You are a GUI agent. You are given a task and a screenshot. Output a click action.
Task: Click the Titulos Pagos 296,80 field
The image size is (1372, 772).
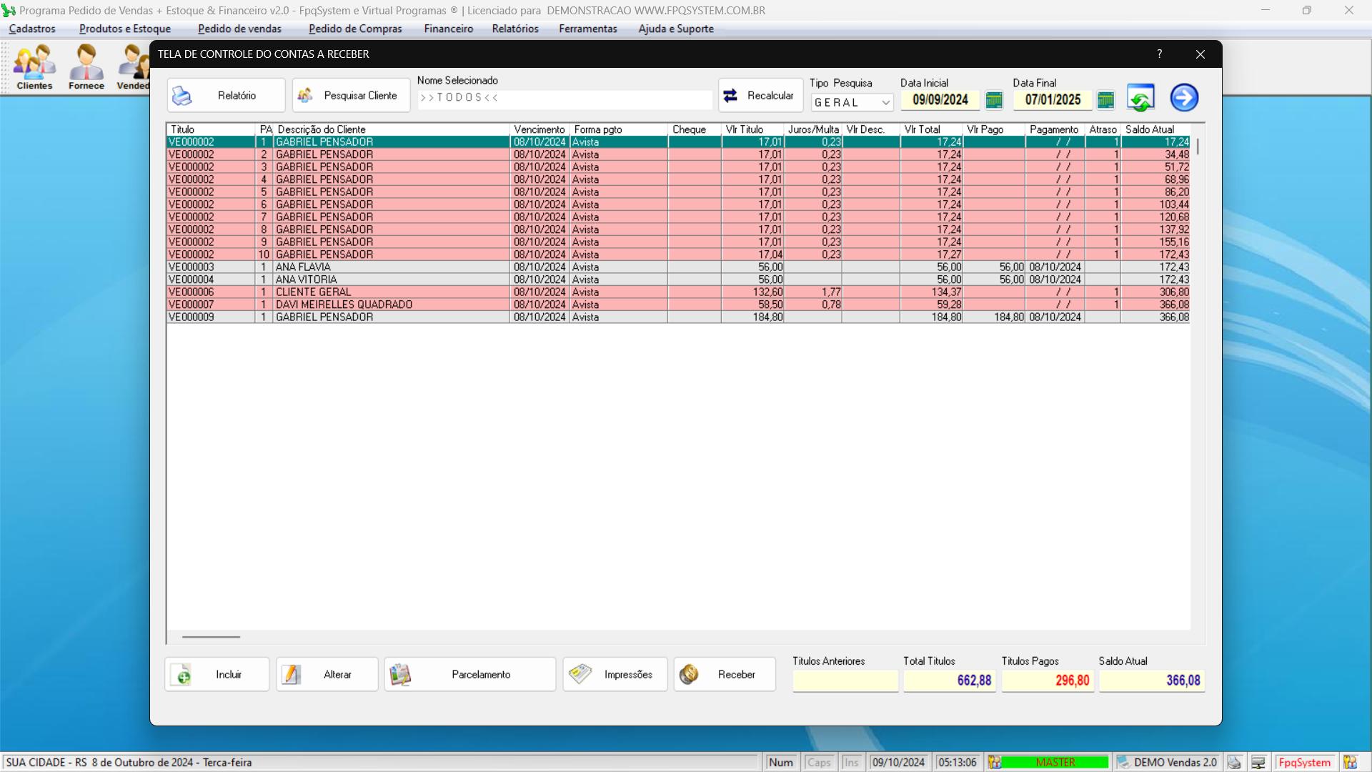(1048, 681)
